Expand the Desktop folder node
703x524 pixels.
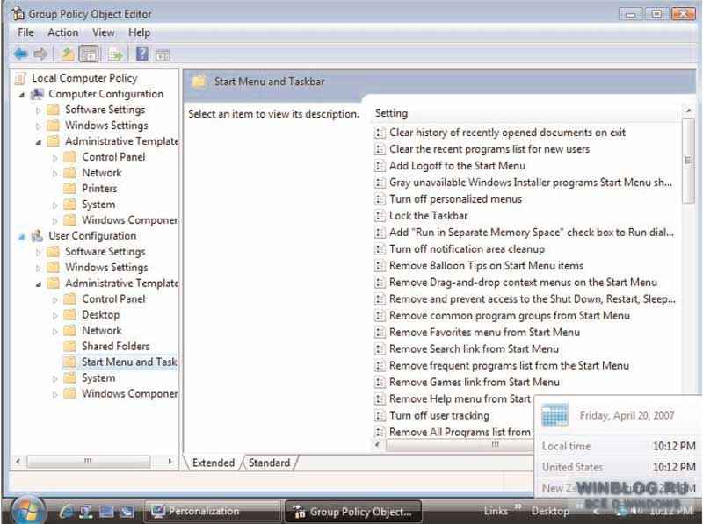click(x=54, y=316)
